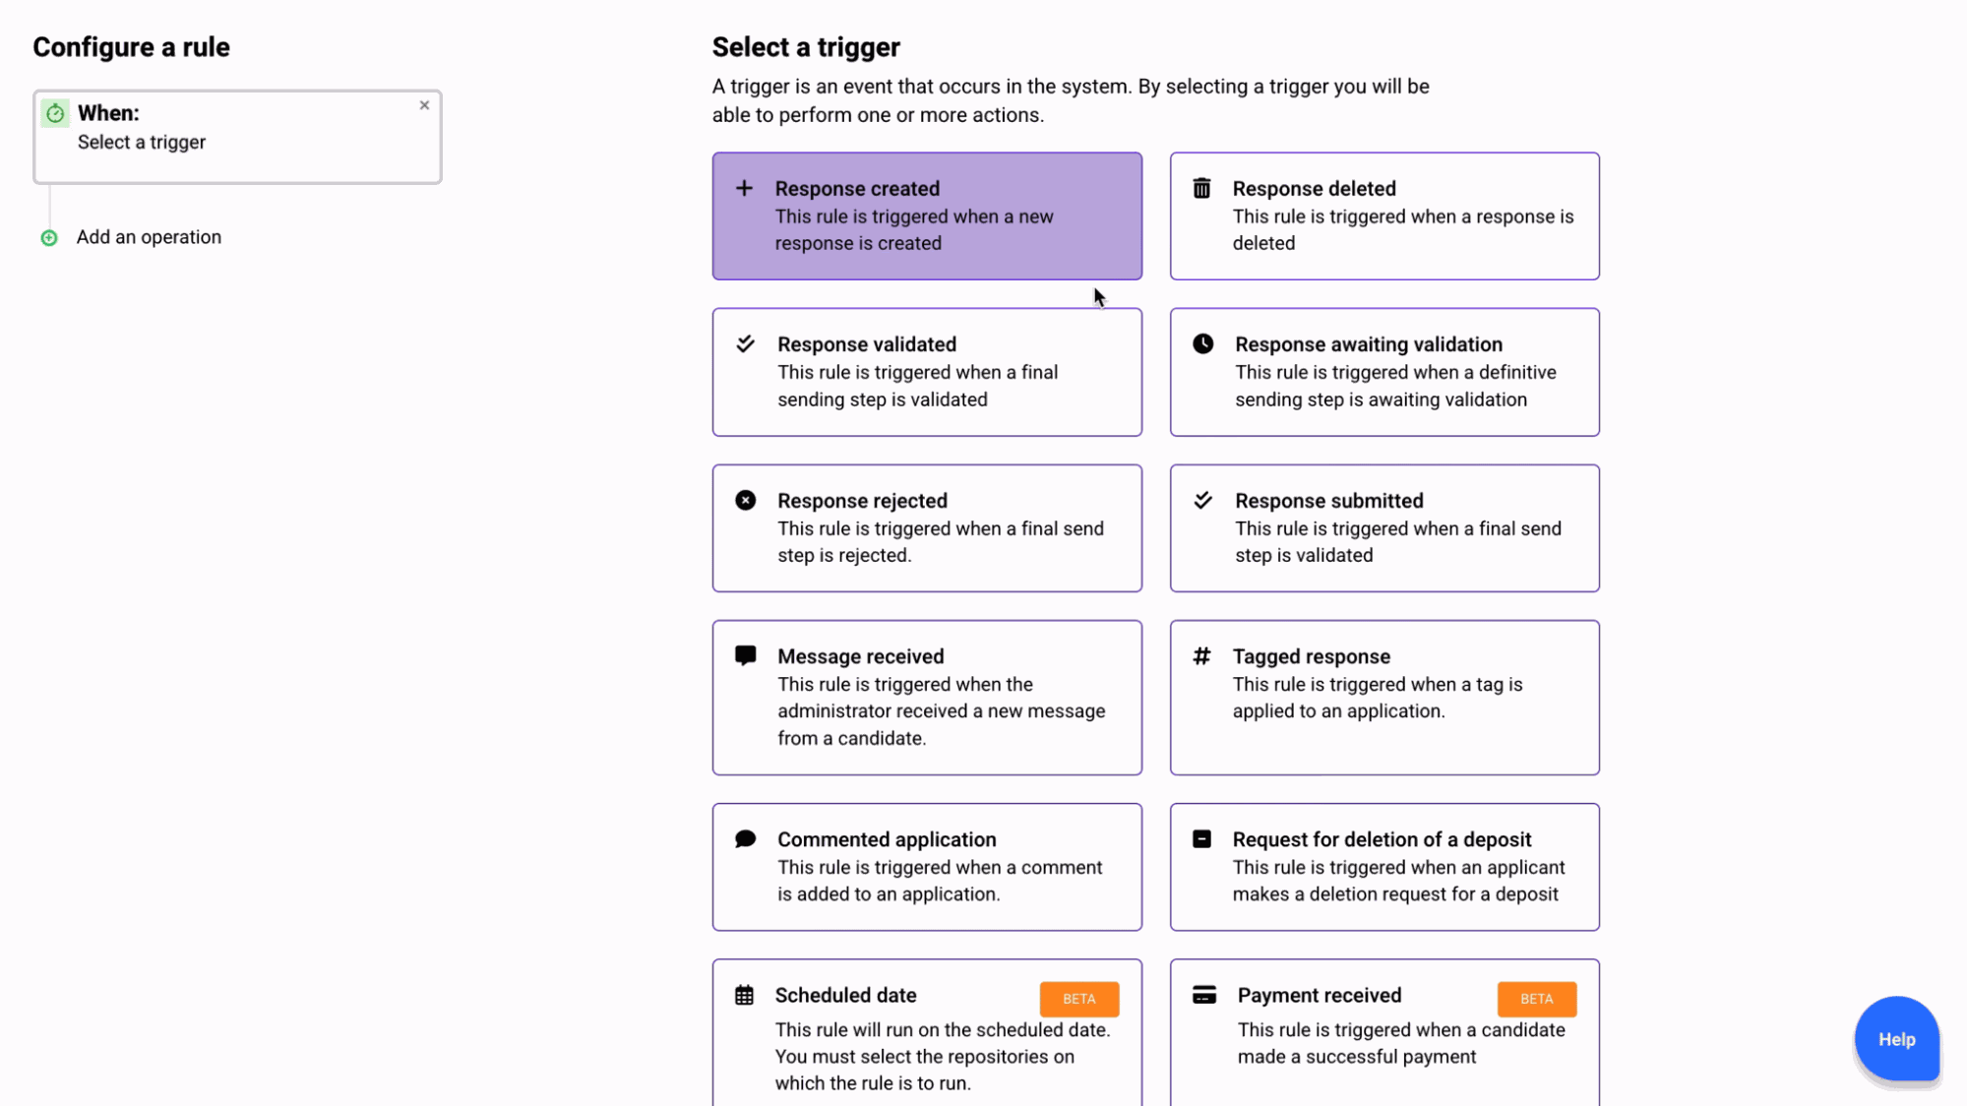Click the chat icon on Message received

coord(745,655)
